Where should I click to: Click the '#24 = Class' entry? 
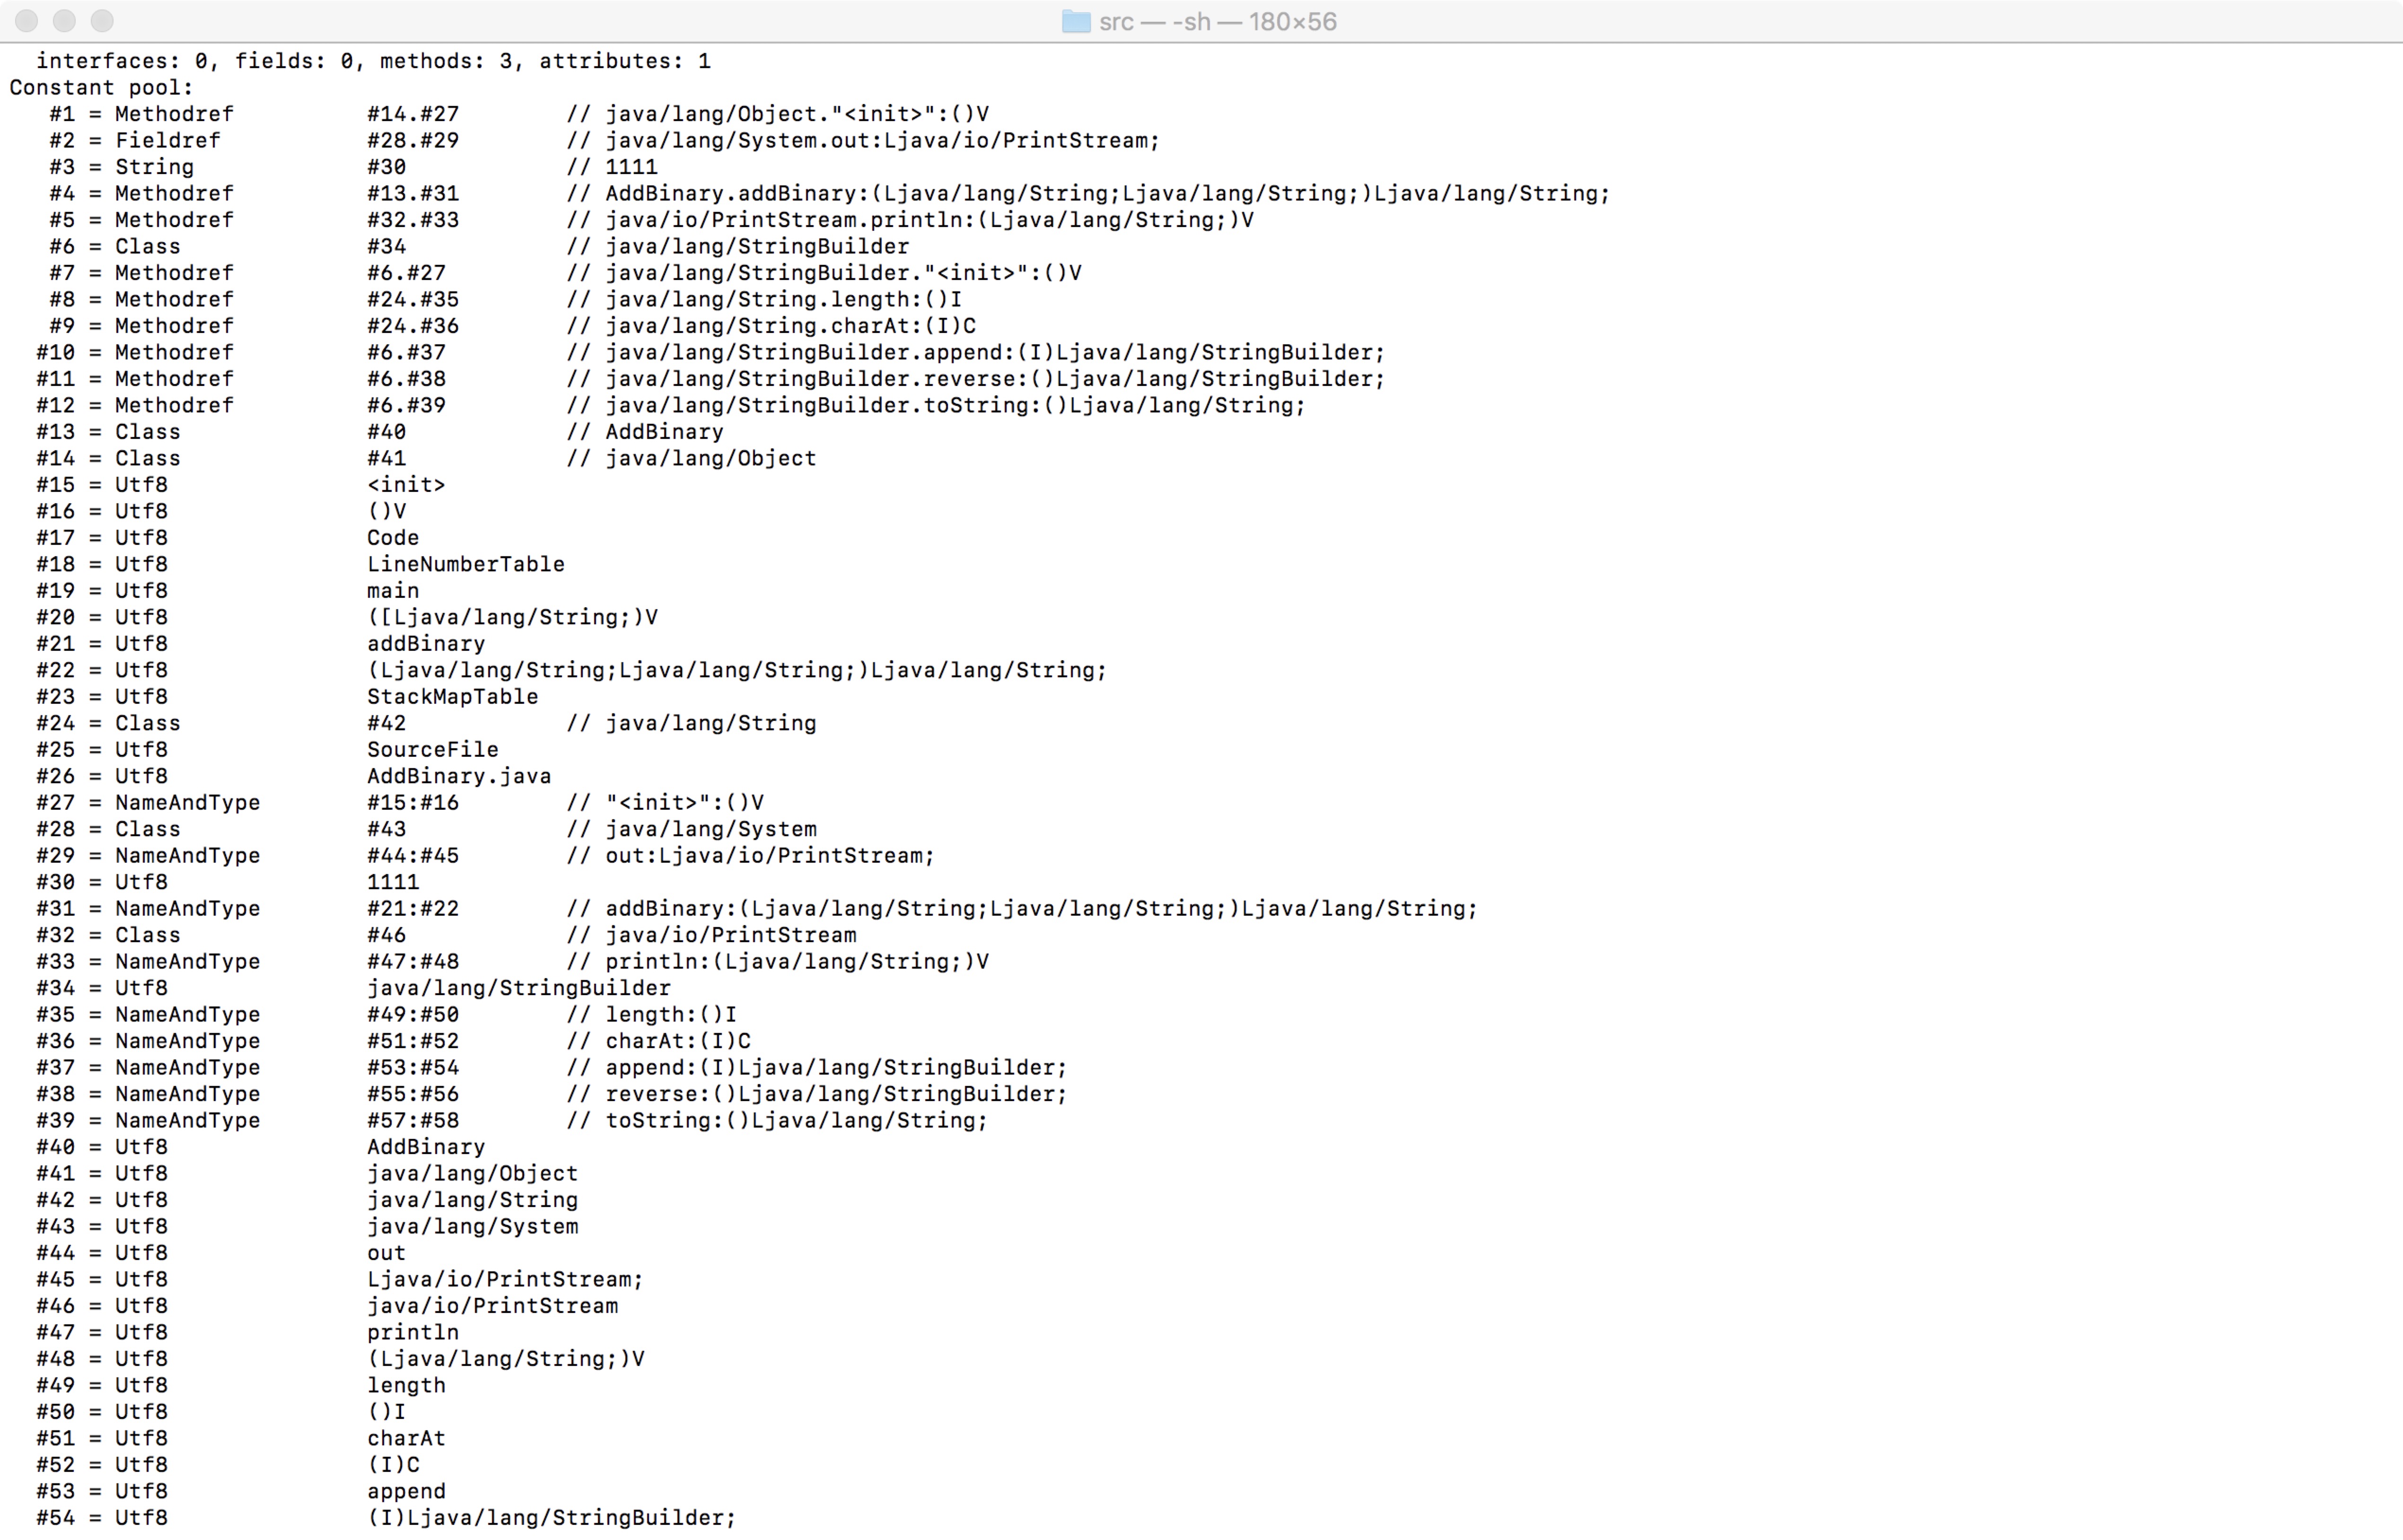click(x=108, y=724)
